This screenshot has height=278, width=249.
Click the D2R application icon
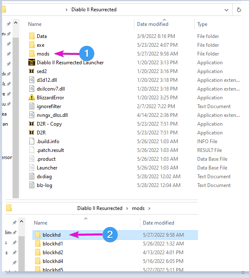click(32, 132)
